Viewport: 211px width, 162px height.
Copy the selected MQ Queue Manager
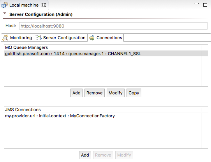pos(134,93)
